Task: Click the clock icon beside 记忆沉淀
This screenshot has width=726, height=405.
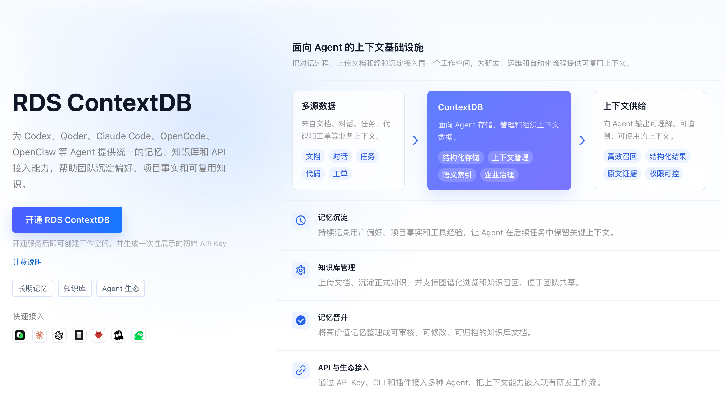Action: (x=301, y=220)
